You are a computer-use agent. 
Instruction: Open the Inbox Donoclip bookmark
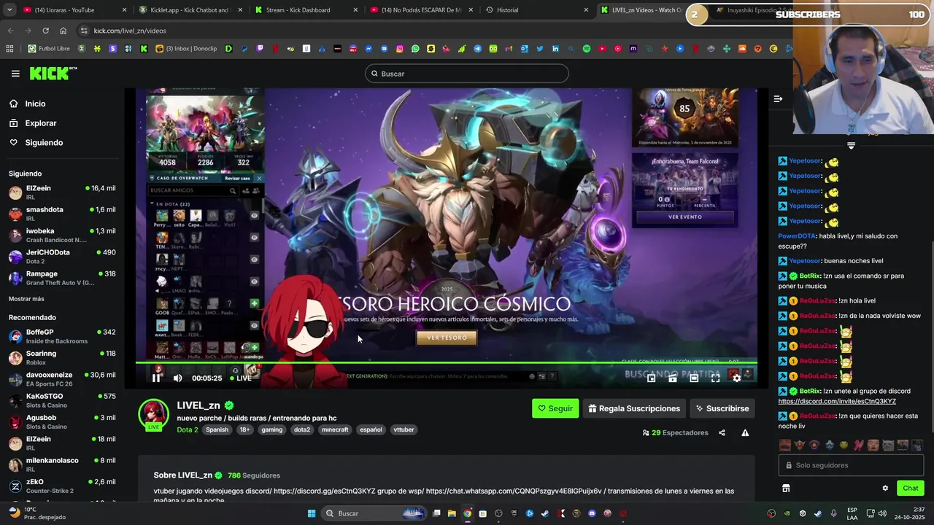point(186,49)
